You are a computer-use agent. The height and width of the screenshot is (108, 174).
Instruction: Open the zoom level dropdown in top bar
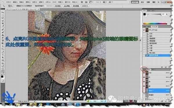[x=98, y=2]
